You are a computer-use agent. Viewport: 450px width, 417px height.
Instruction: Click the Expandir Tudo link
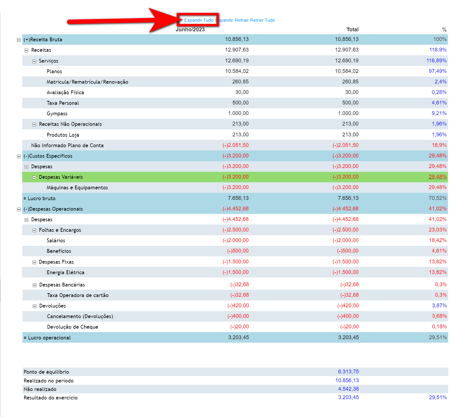tap(199, 20)
